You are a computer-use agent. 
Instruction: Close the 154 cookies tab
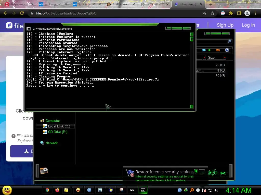(134, 4)
